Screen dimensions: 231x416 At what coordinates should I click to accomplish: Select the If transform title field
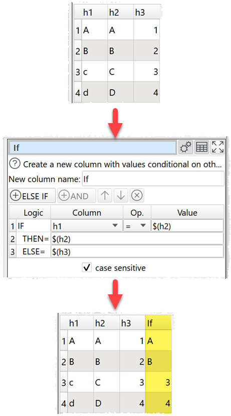click(92, 148)
